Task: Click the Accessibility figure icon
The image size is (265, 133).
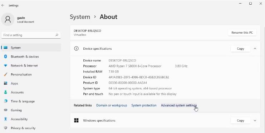Action: [x=6, y=119]
